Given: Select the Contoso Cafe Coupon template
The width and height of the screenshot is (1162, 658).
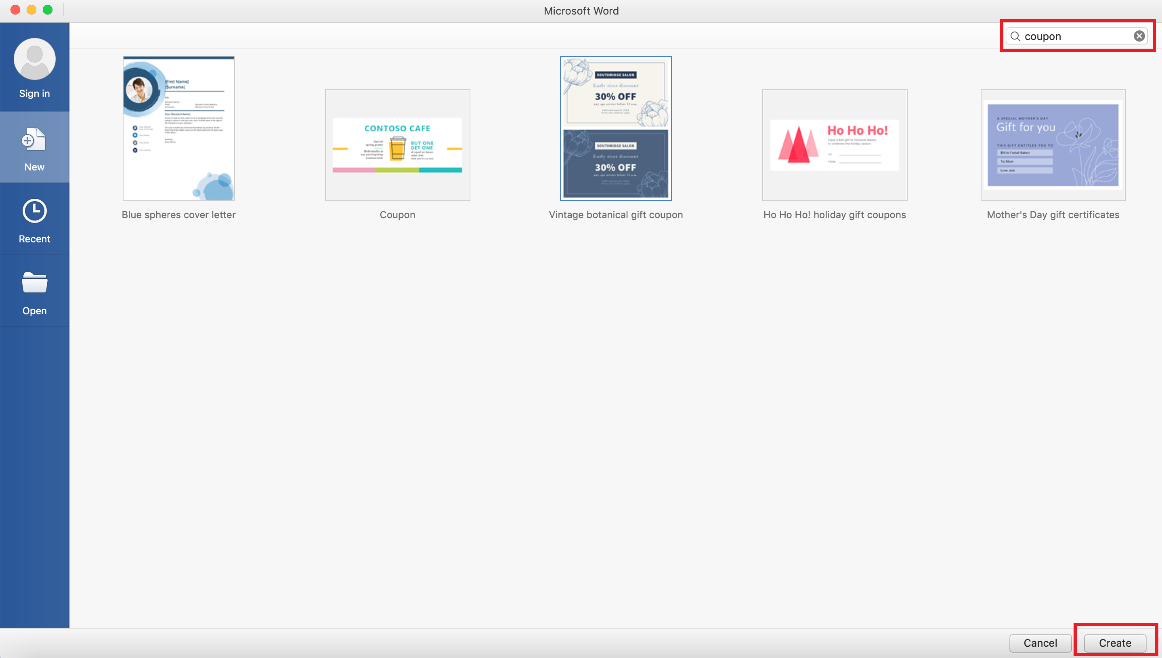Looking at the screenshot, I should pyautogui.click(x=397, y=145).
